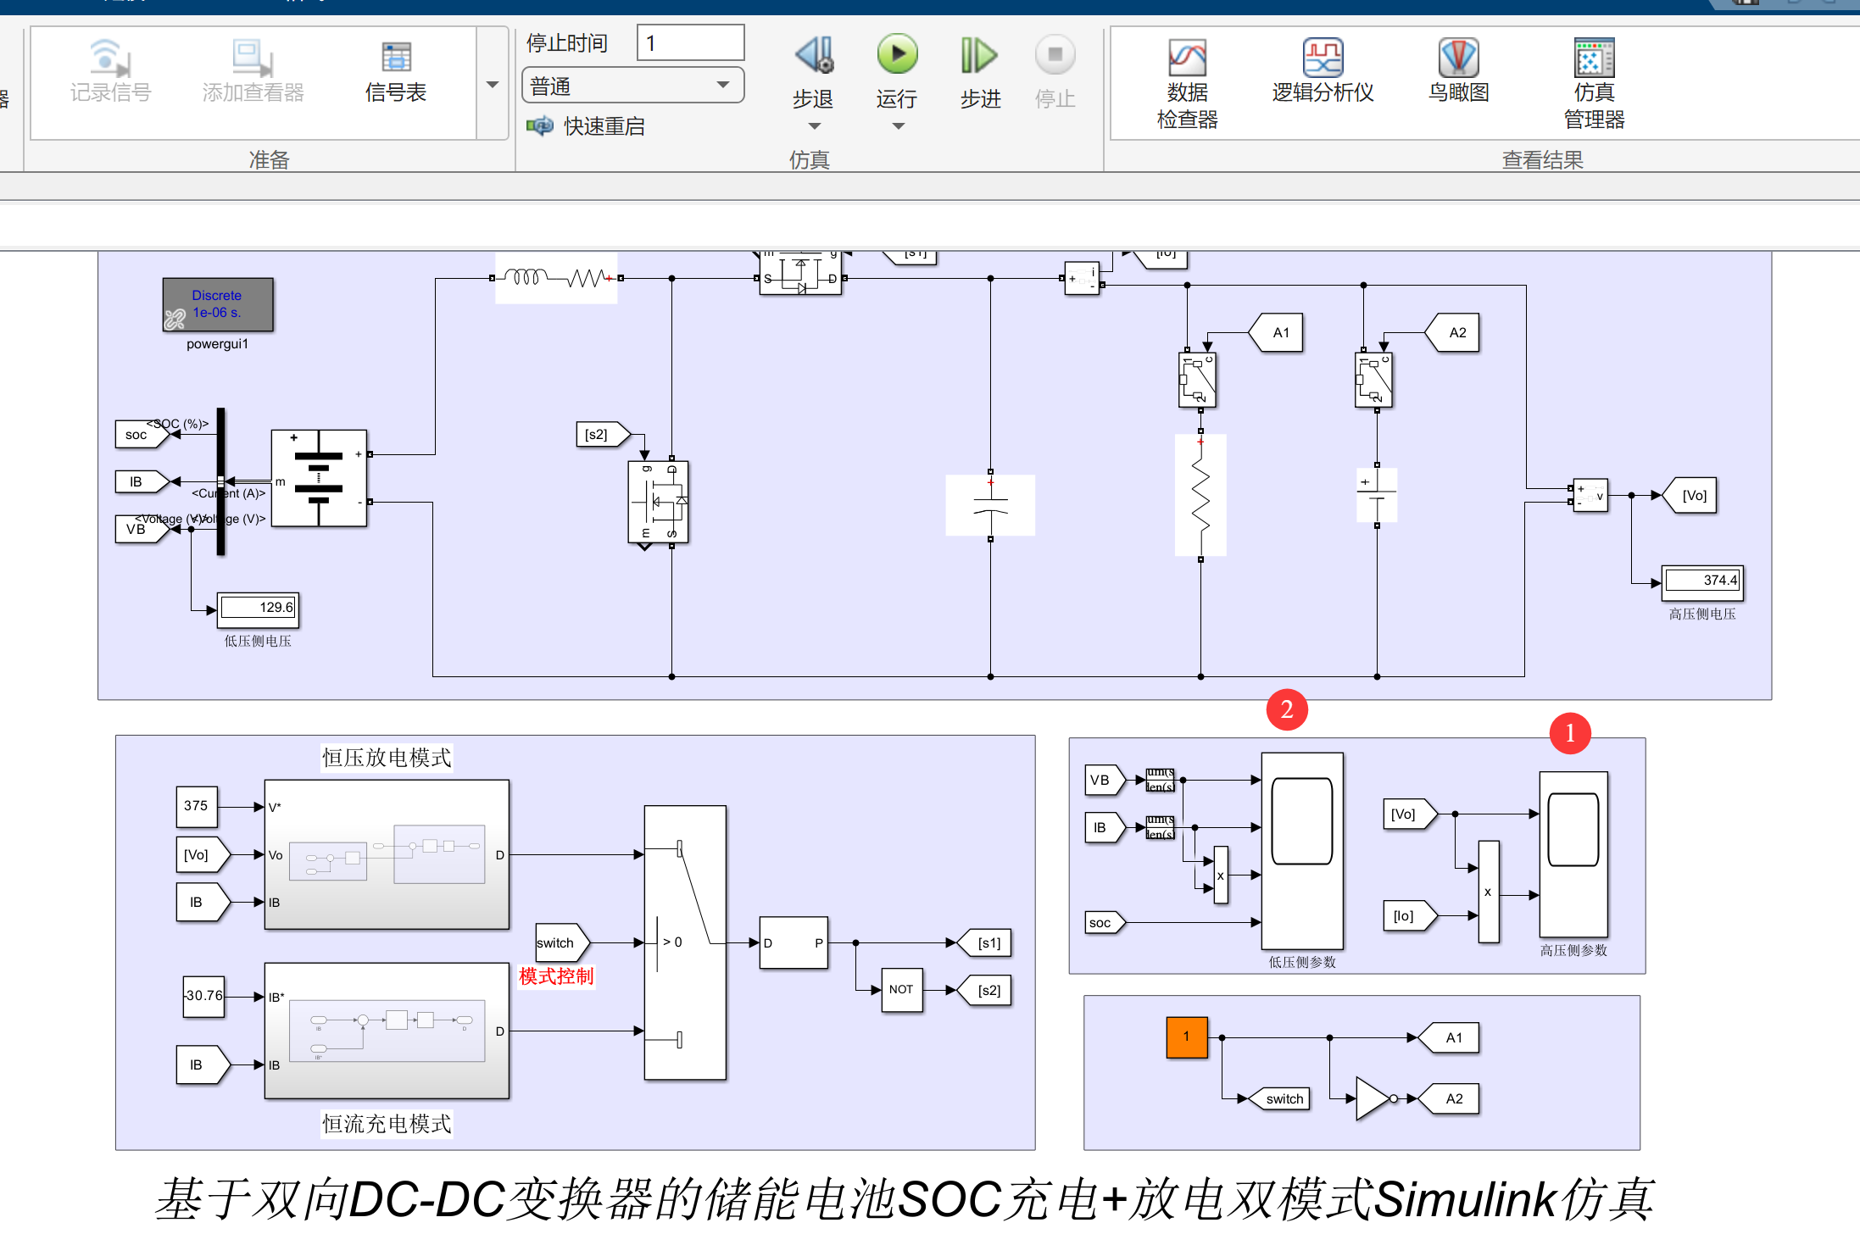
Task: Open the dropdown arrow under Step Back
Action: coord(814,126)
